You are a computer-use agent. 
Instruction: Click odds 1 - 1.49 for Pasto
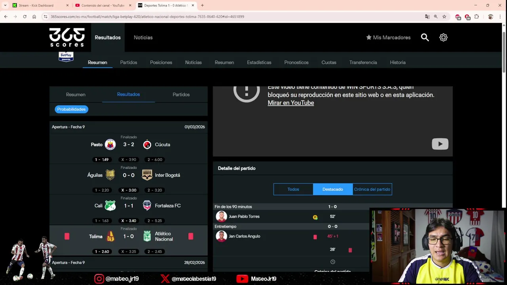click(102, 160)
